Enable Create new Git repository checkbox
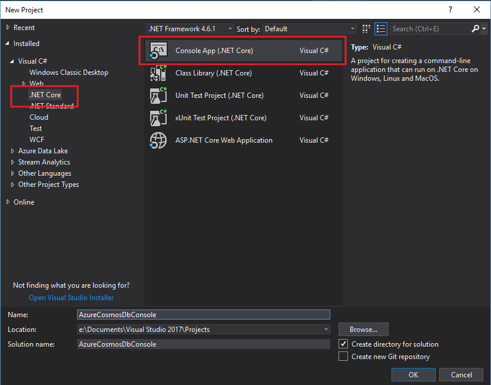The width and height of the screenshot is (491, 385). click(x=343, y=357)
